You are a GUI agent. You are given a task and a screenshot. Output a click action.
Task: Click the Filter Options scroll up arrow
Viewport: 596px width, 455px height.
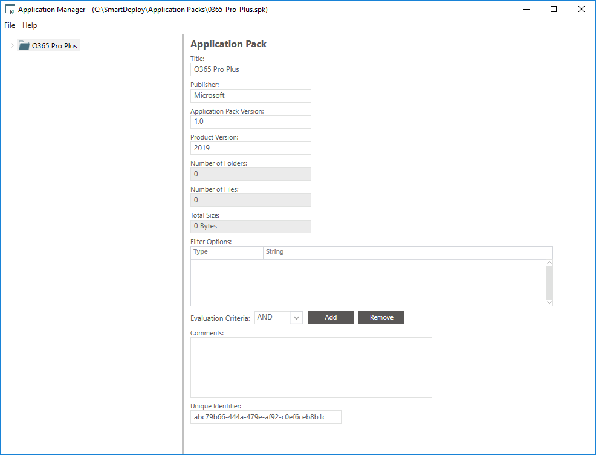pos(549,263)
